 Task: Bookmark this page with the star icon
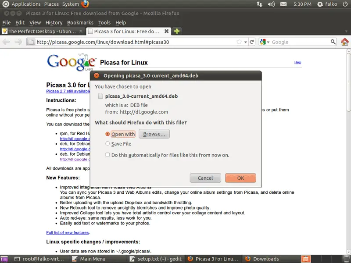[x=239, y=42]
